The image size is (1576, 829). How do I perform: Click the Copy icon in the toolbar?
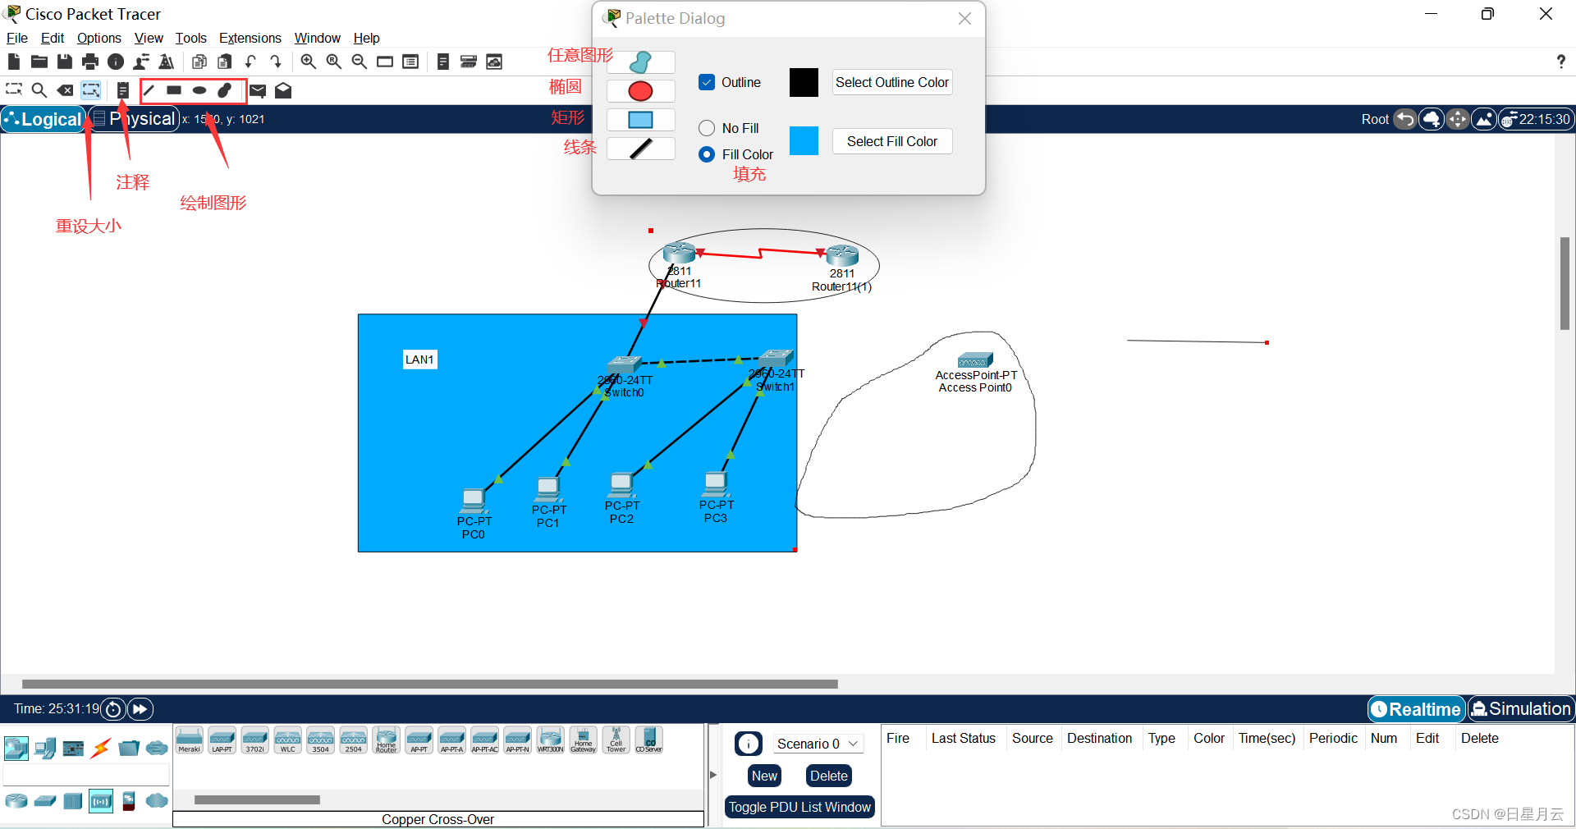coord(199,62)
